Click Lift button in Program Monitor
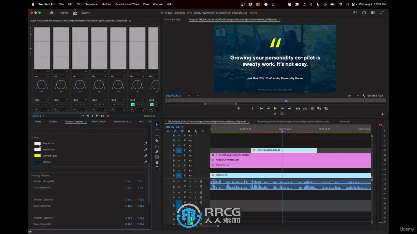 click(298, 109)
